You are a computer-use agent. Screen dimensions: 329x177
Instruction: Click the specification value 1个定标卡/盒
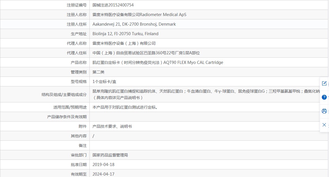[104, 82]
